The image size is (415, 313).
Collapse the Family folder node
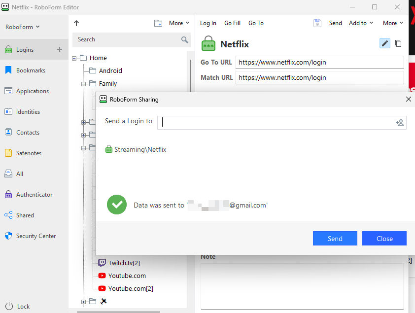pyautogui.click(x=83, y=84)
